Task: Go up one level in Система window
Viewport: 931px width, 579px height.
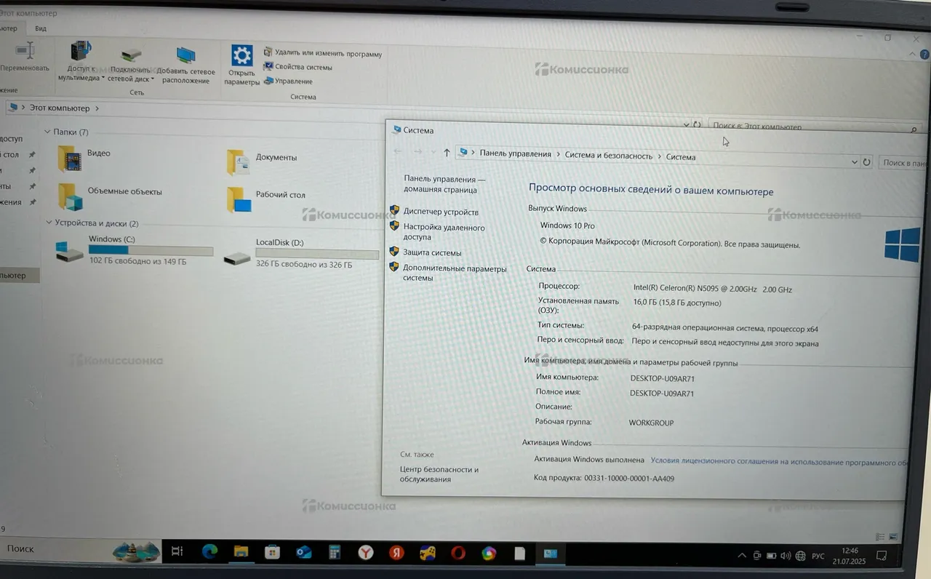Action: click(x=447, y=153)
